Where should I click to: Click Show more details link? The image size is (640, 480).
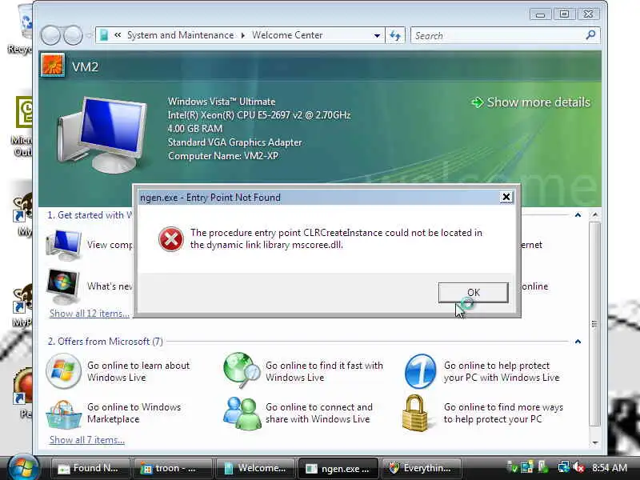[530, 102]
